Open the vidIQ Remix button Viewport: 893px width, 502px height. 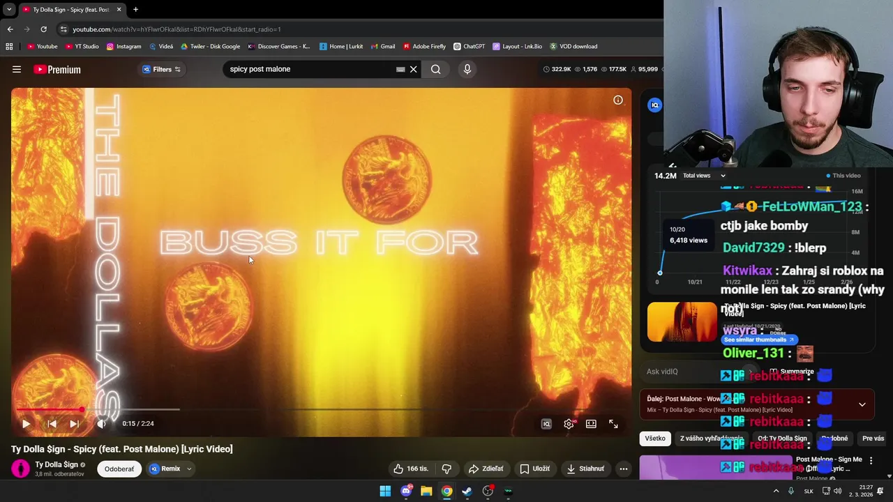pyautogui.click(x=165, y=469)
